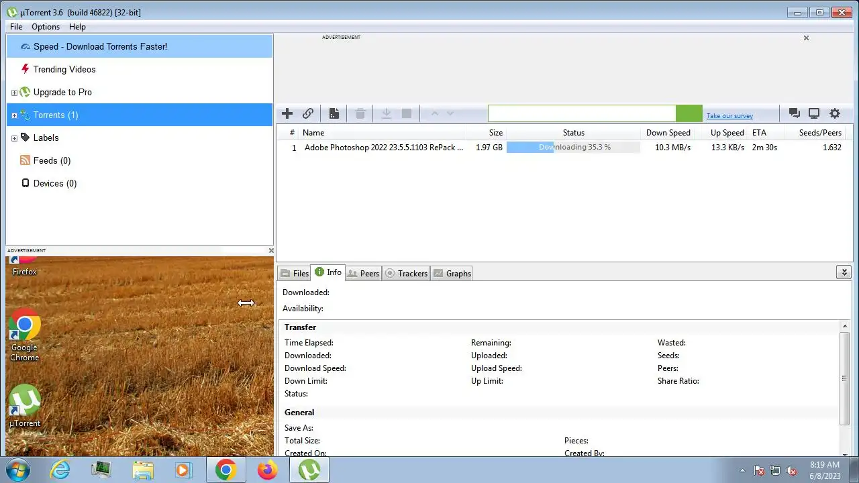Click the Downloading 35.3 % progress bar
The height and width of the screenshot is (483, 859).
coord(573,147)
